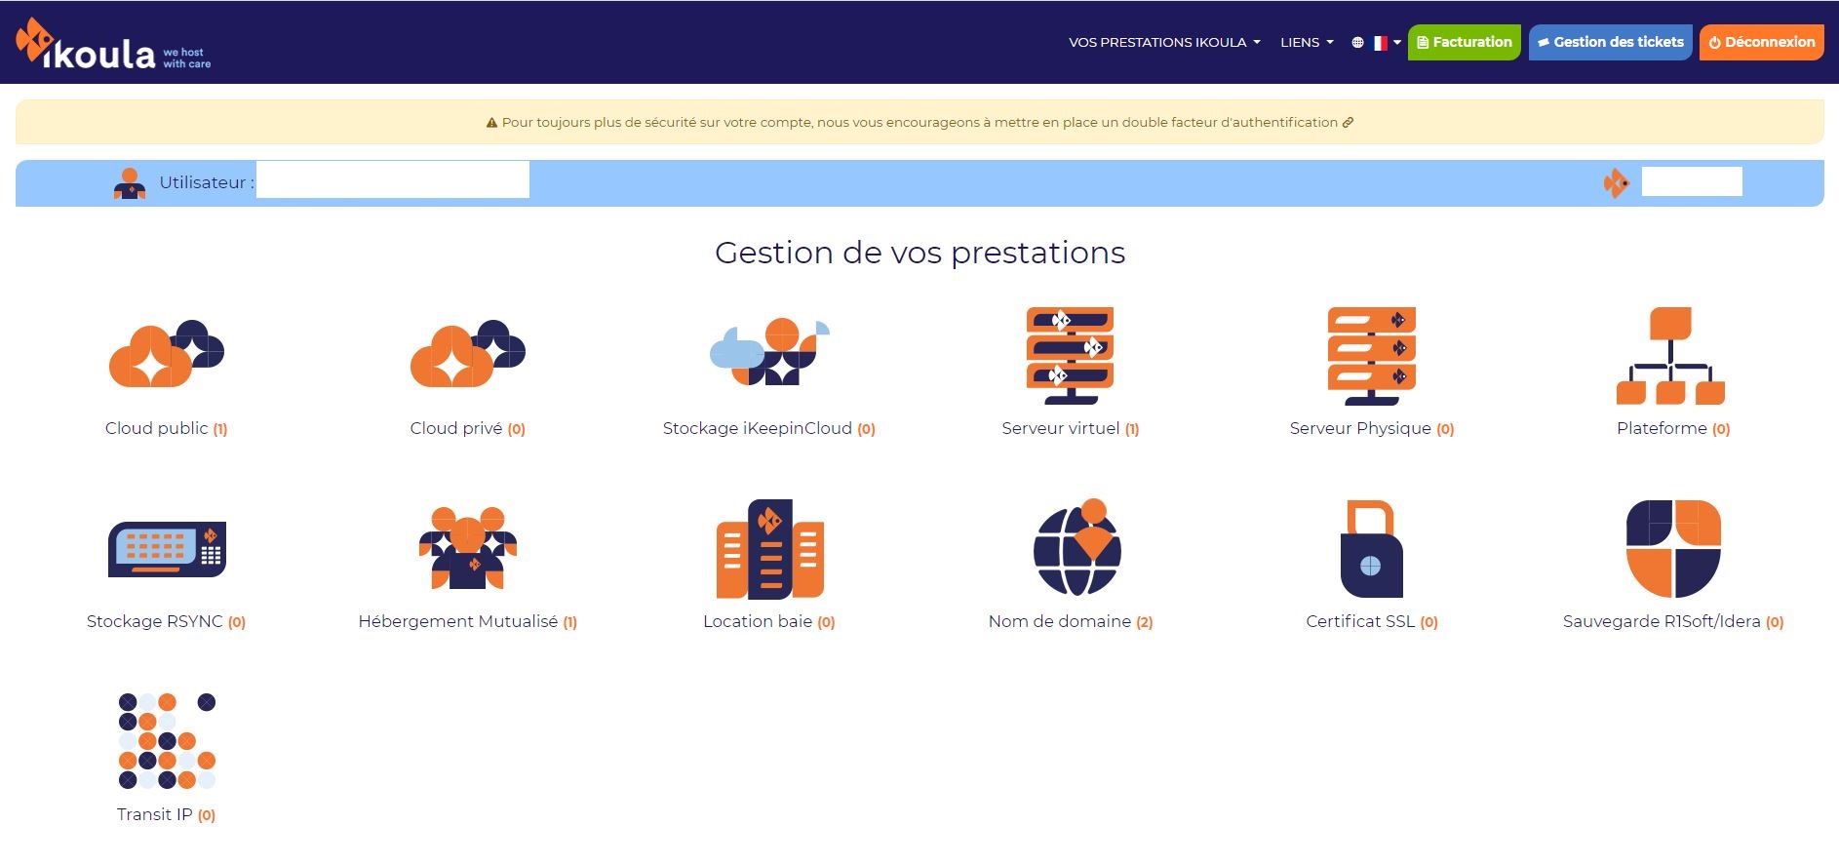Expand the LIENS dropdown menu
Viewport: 1839px width, 864px height.
point(1307,43)
